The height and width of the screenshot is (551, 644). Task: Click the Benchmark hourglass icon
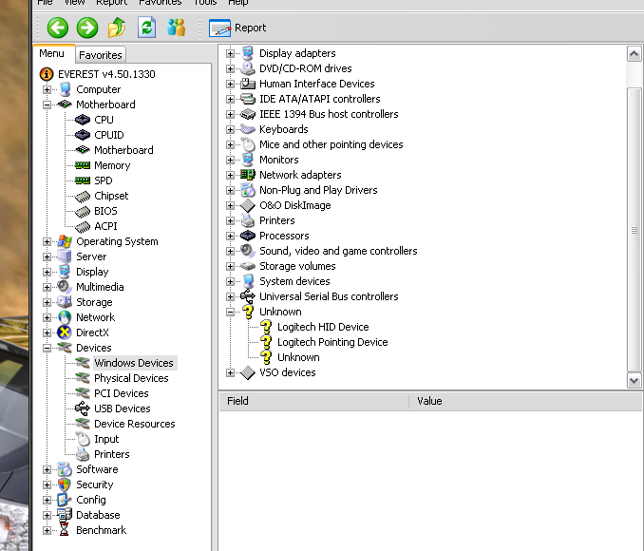pos(64,530)
